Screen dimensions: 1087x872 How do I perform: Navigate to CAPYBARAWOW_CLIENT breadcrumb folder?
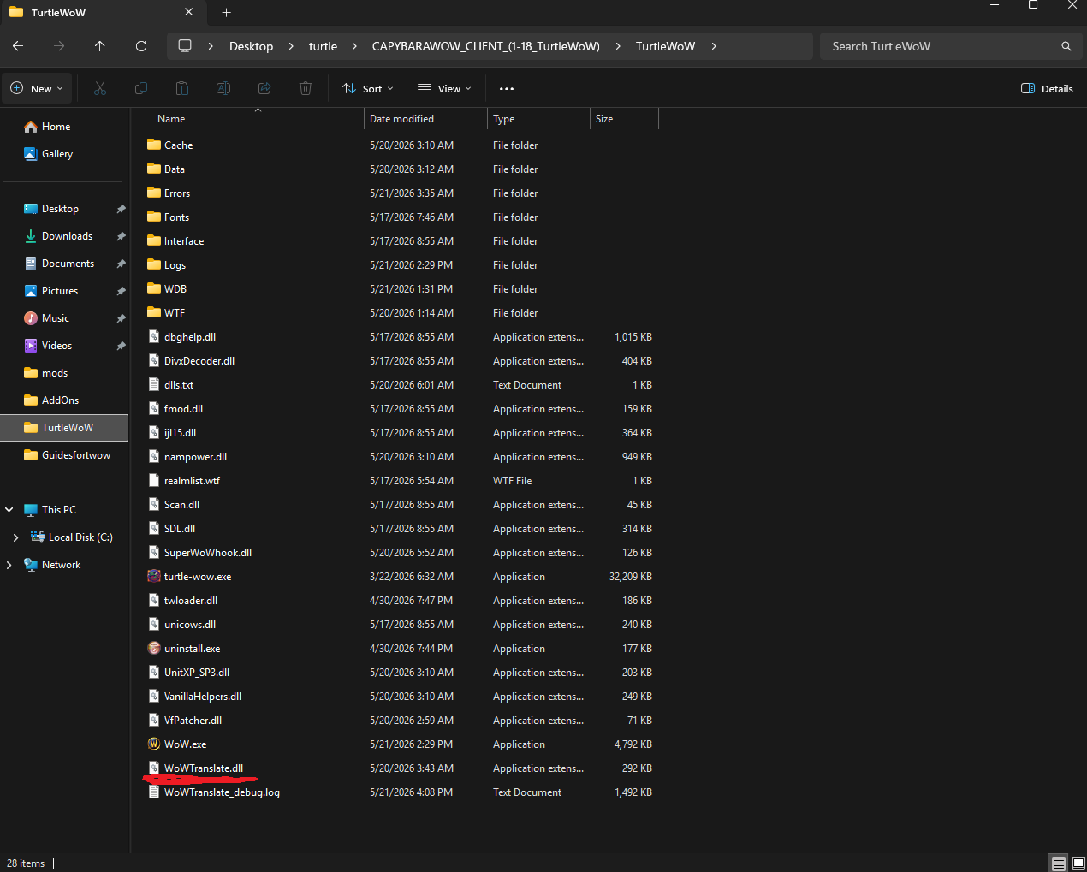(x=485, y=46)
